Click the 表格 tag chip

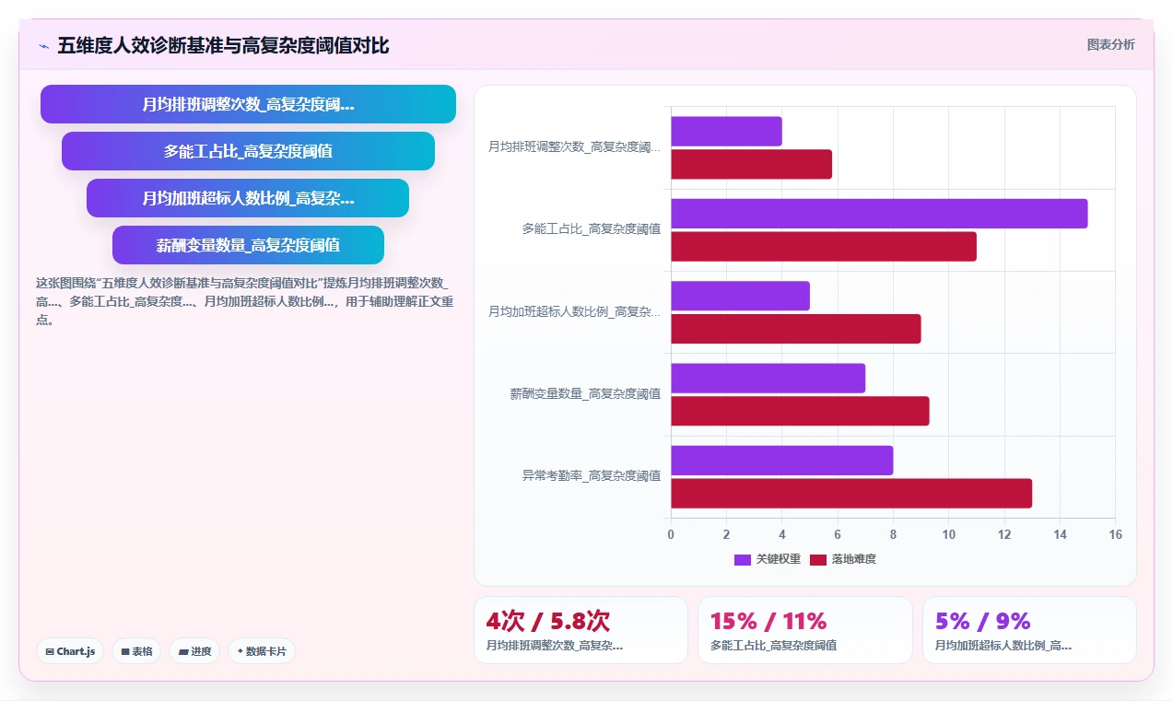(136, 651)
